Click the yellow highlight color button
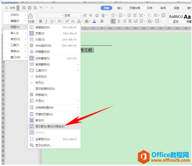The image size is (192, 166). click(87, 21)
